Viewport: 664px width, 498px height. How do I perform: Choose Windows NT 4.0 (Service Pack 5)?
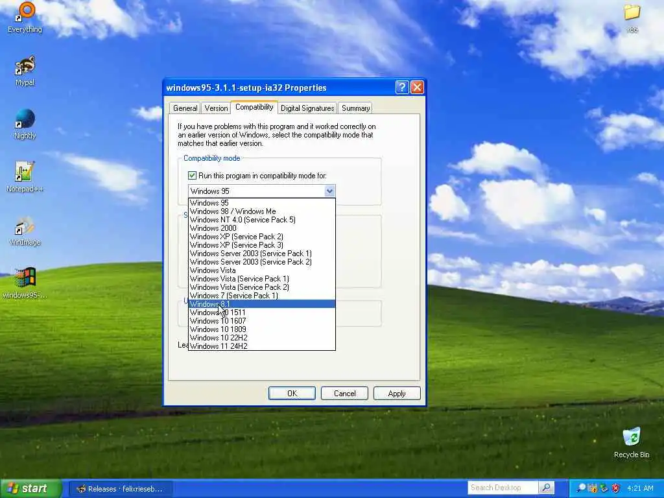262,219
